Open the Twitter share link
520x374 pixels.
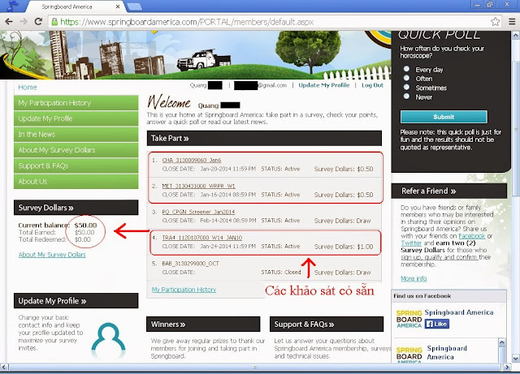coord(411,243)
